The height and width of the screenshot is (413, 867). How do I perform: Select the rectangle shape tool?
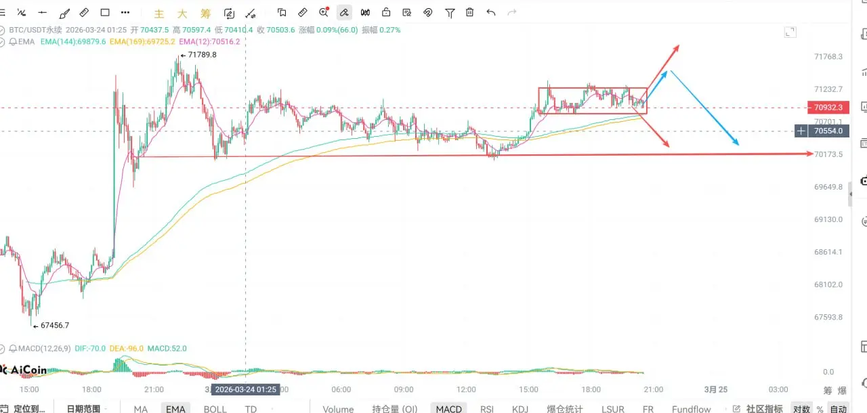click(105, 12)
